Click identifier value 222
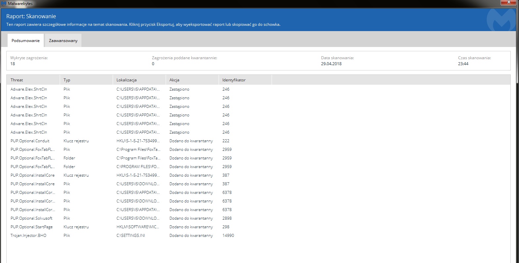The height and width of the screenshot is (263, 519). tap(226, 141)
